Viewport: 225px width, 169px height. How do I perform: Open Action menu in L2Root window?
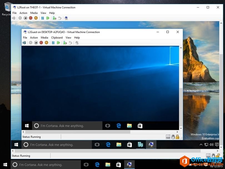click(x=23, y=13)
